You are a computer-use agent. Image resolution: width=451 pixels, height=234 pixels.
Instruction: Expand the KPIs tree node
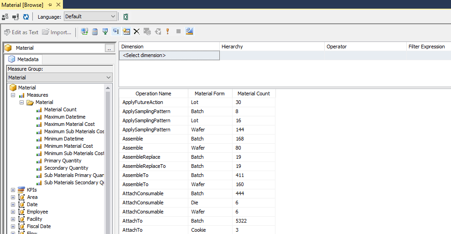(13, 190)
